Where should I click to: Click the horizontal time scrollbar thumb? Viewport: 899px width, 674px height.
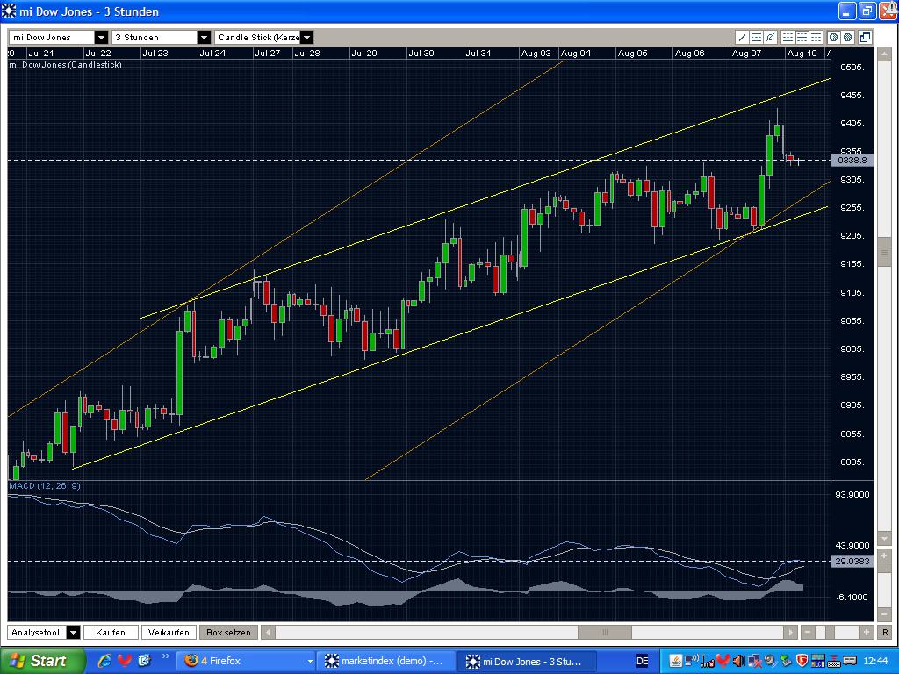[x=605, y=632]
